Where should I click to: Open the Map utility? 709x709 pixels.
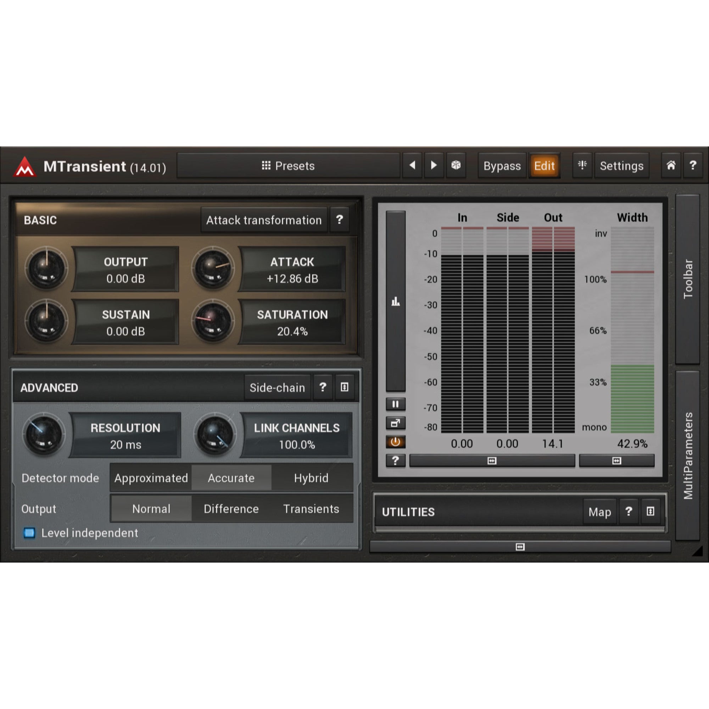coord(600,512)
